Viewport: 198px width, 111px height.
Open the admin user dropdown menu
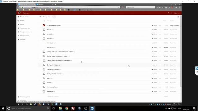[x=176, y=13]
